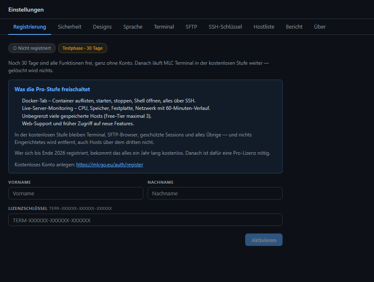The width and height of the screenshot is (374, 282).
Task: Follow the mlcgo.eu/auth/register link
Action: pos(110,165)
